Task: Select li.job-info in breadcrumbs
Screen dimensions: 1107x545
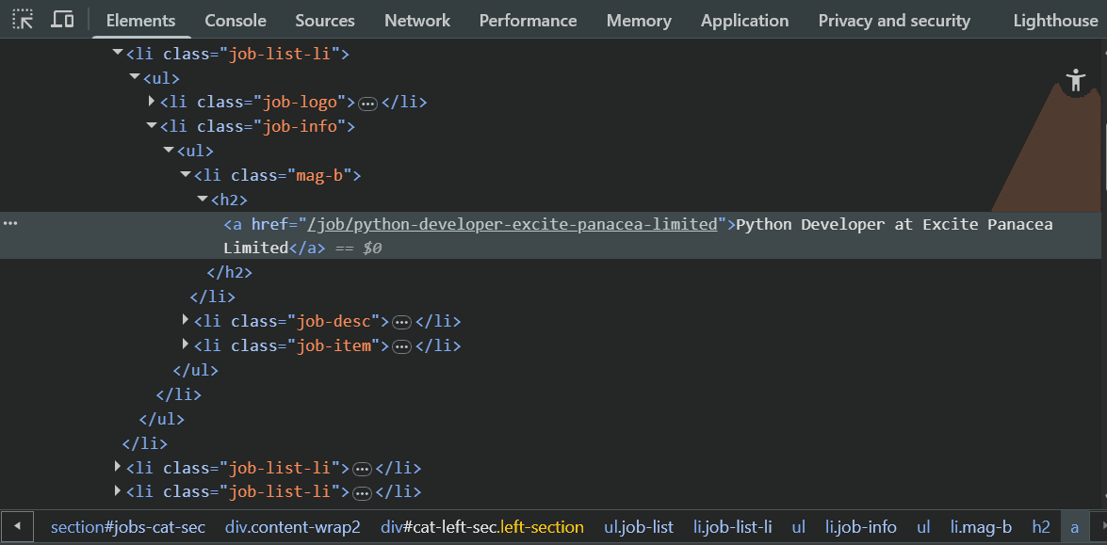Action: coord(861,527)
